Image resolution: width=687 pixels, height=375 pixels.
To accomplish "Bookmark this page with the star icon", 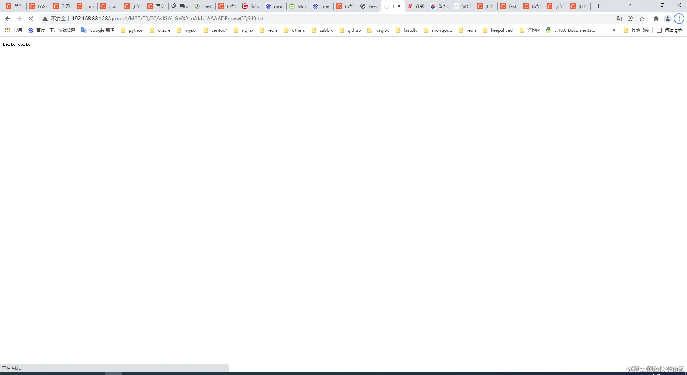I will tap(642, 19).
